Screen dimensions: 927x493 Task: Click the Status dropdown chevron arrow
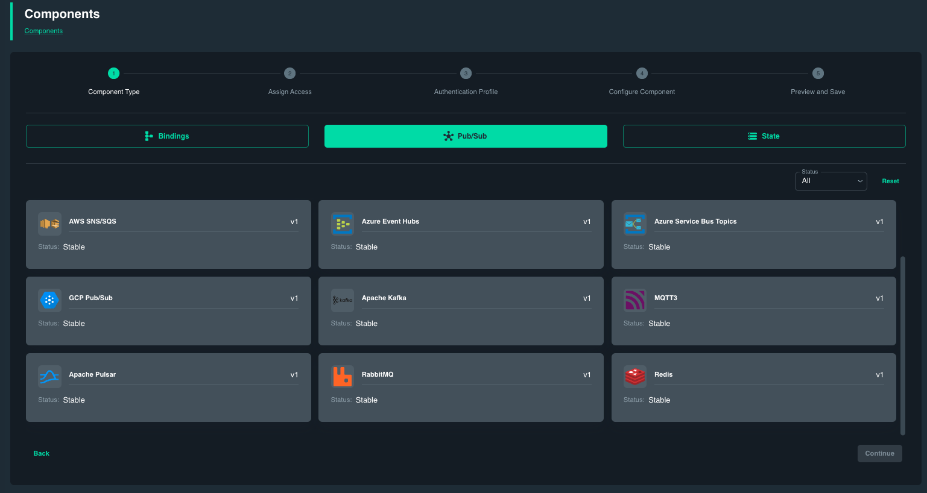click(x=860, y=181)
